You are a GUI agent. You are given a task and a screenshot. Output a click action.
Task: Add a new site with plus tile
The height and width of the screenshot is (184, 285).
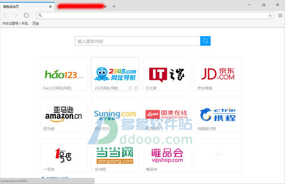(218, 155)
